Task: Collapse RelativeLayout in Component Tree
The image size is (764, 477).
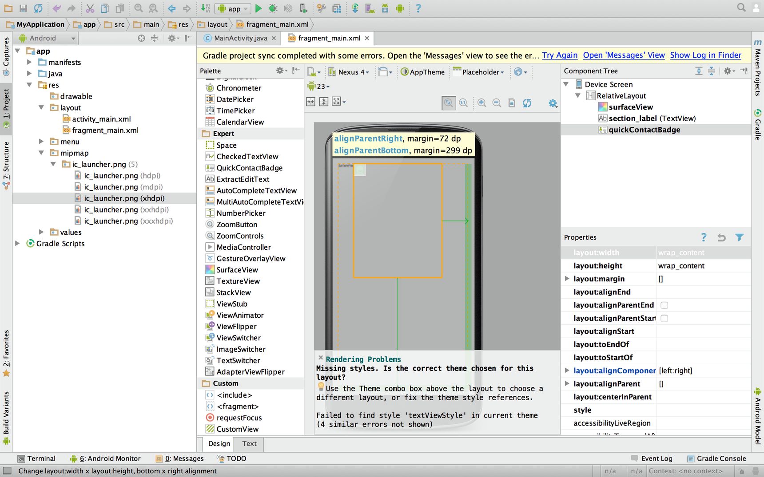Action: [578, 95]
